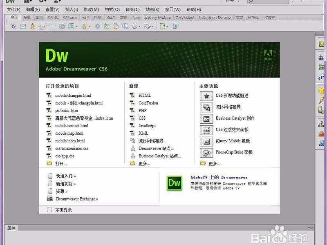Click the 打开... folder link

(x=61, y=164)
